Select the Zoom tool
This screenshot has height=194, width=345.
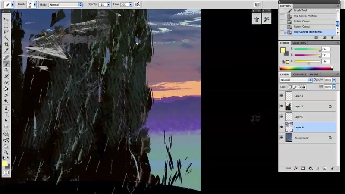(6, 152)
